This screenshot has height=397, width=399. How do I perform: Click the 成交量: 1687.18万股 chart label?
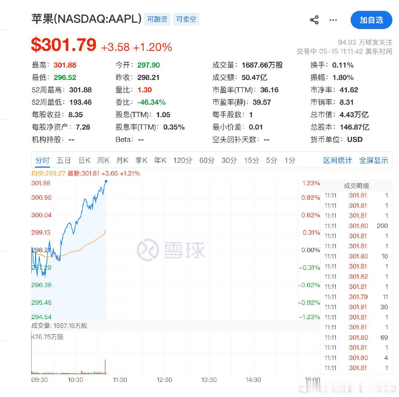pyautogui.click(x=59, y=326)
